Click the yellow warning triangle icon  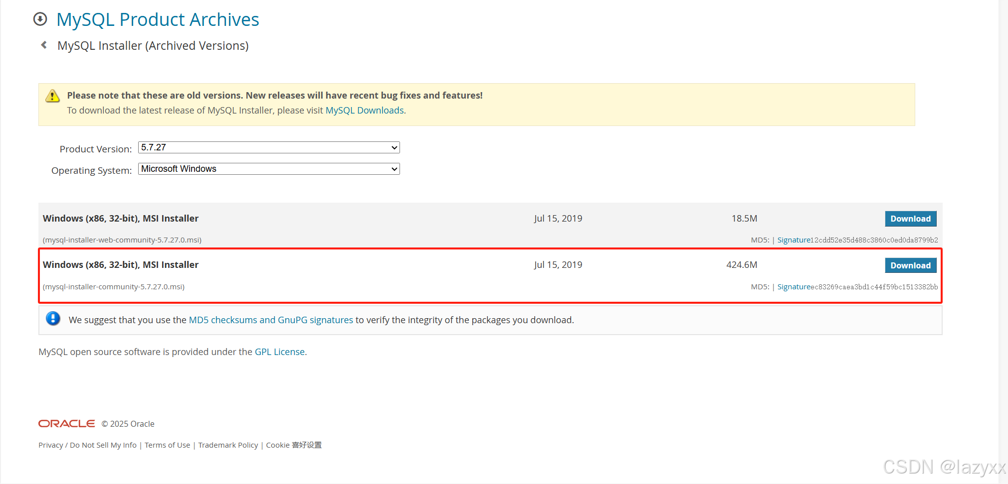tap(52, 96)
